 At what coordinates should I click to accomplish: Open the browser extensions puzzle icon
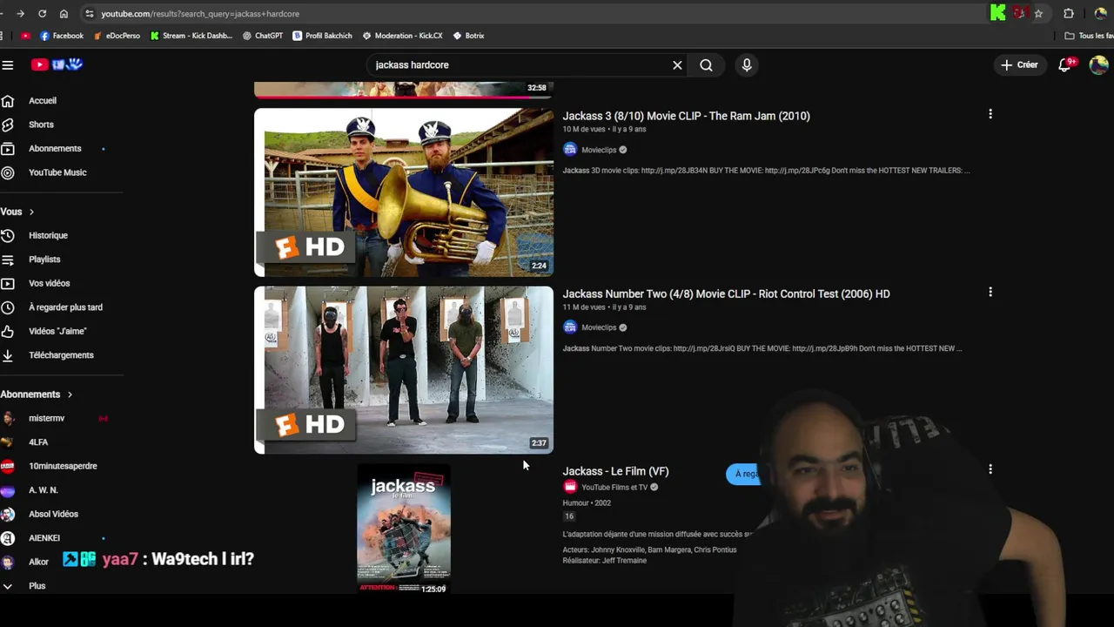1069,14
